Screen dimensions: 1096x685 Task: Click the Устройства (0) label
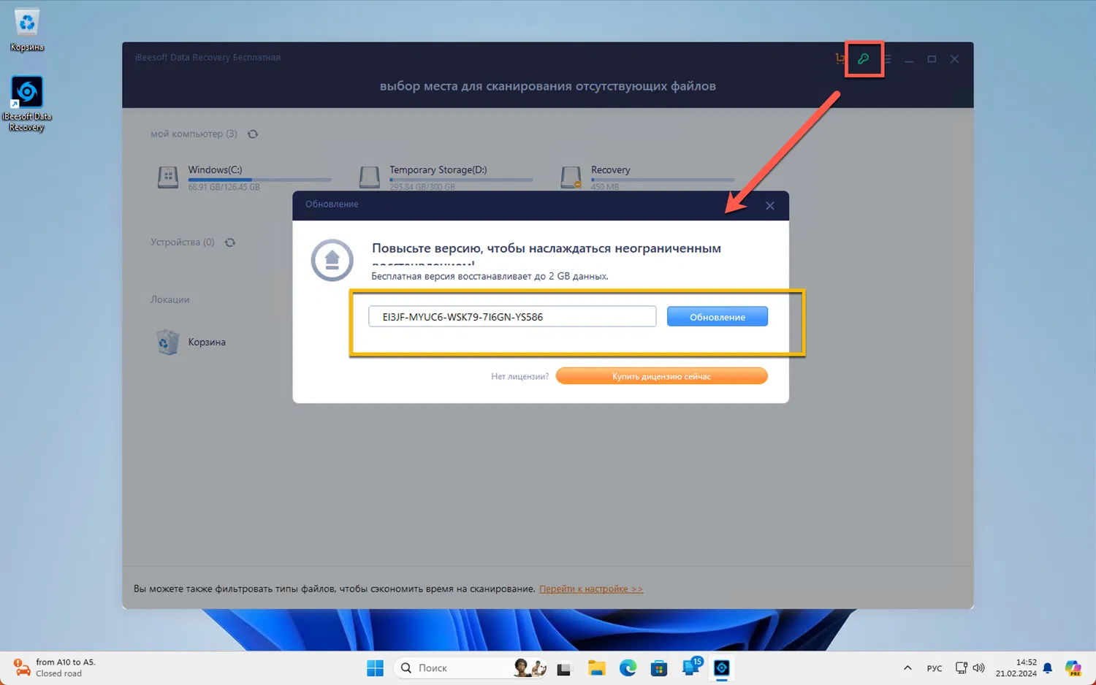183,242
